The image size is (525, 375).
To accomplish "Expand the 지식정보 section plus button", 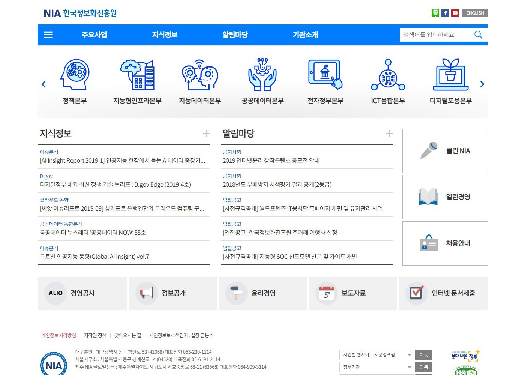I will click(x=206, y=133).
